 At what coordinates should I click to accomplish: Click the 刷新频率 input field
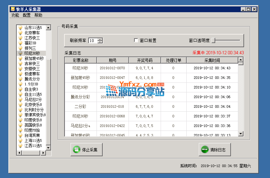click(93, 41)
